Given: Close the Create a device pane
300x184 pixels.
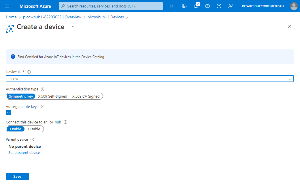Looking at the screenshot, I should (x=289, y=27).
